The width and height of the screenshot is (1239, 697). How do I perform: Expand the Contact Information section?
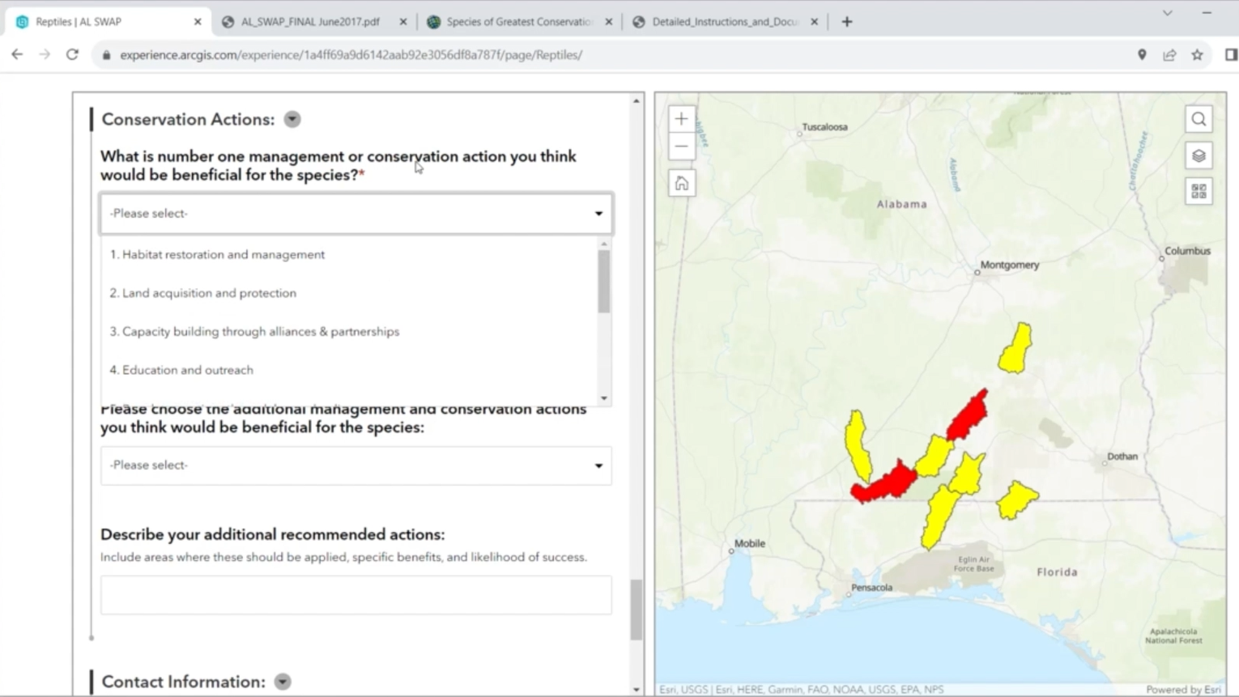(282, 681)
